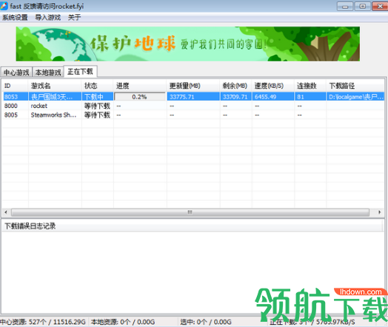The width and height of the screenshot is (388, 327).
Task: Sort by the 状态 column header
Action: 98,86
